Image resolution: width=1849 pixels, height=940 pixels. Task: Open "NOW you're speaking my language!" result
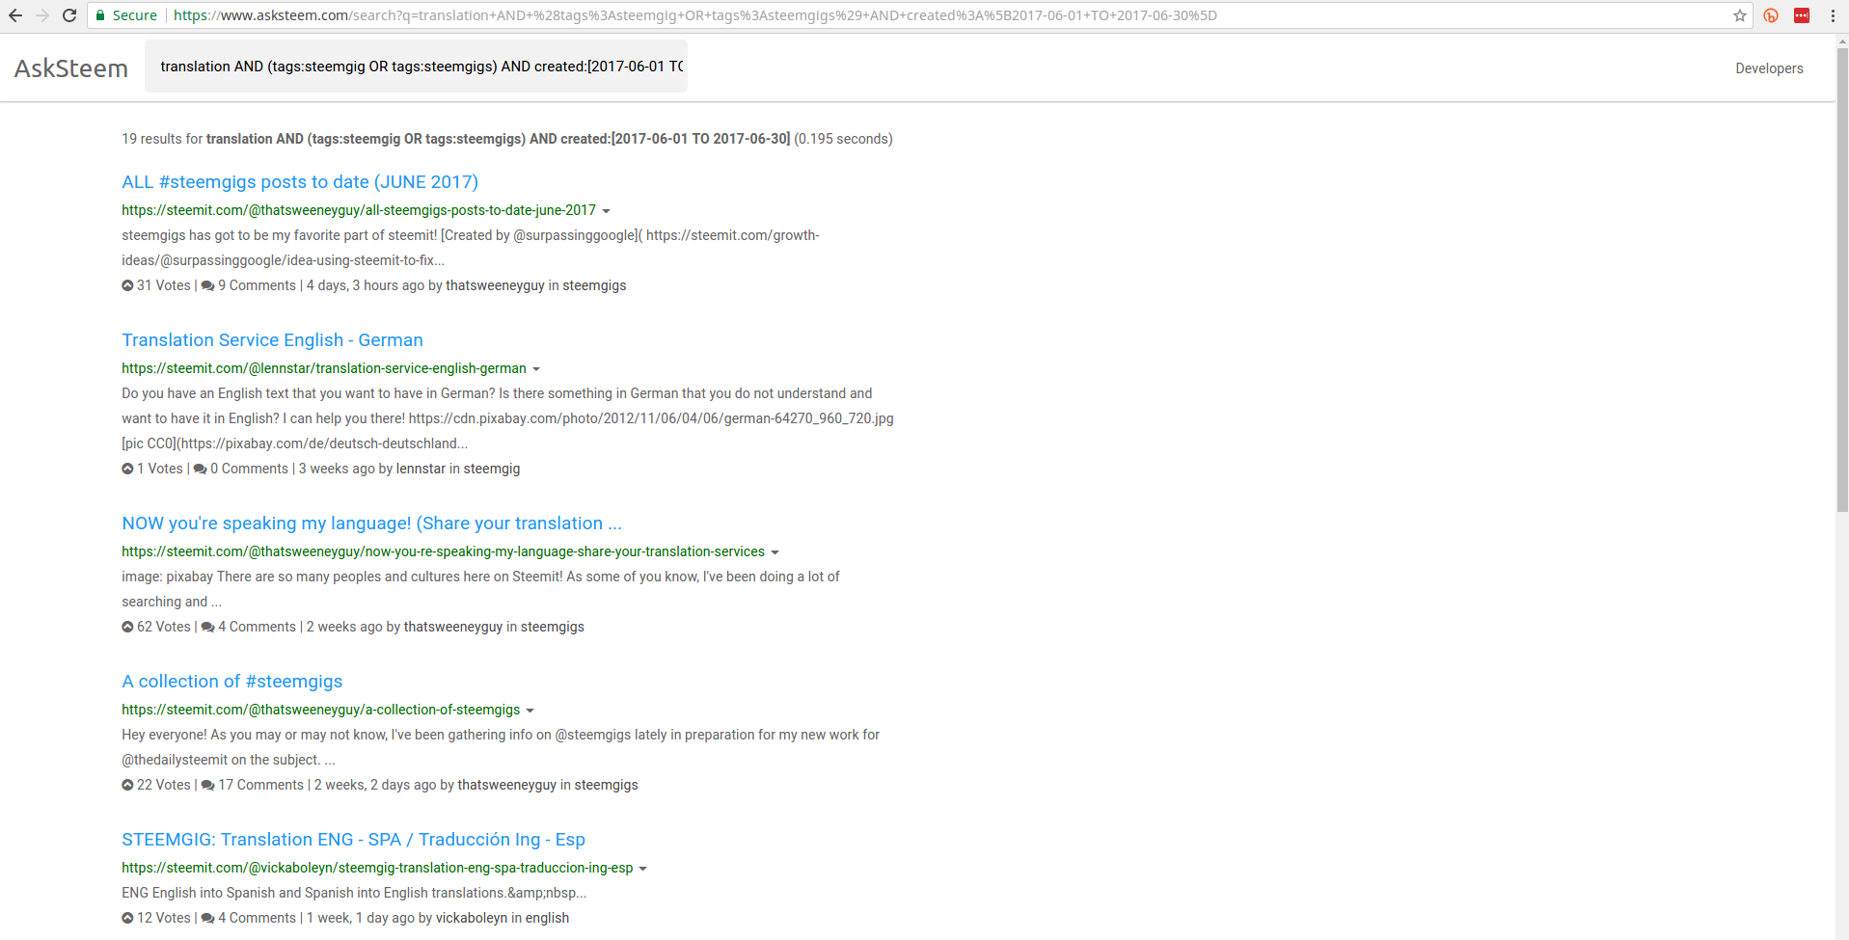371,524
